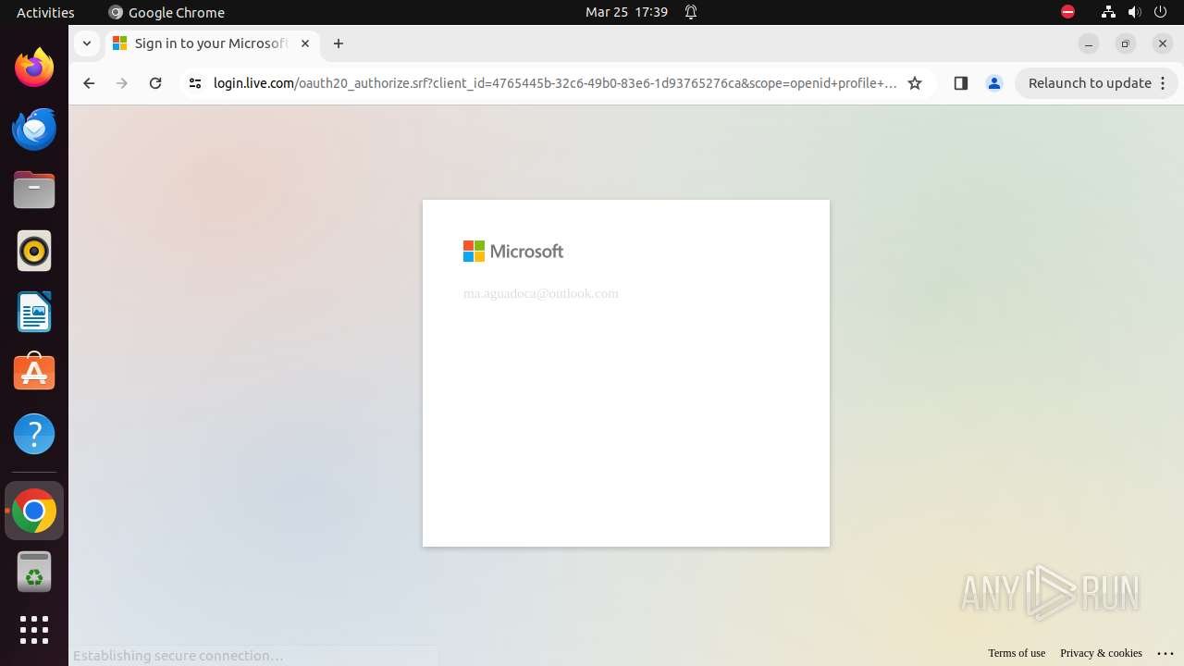Minimize the Chrome window
Viewport: 1184px width, 666px height.
[x=1089, y=43]
